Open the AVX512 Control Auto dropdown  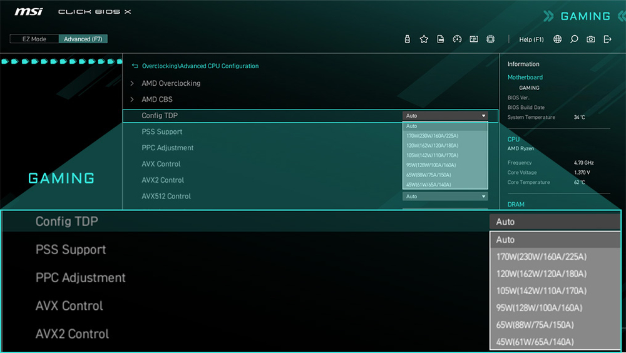tap(445, 197)
